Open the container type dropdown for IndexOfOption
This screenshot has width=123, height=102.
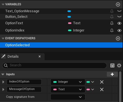click(90, 82)
